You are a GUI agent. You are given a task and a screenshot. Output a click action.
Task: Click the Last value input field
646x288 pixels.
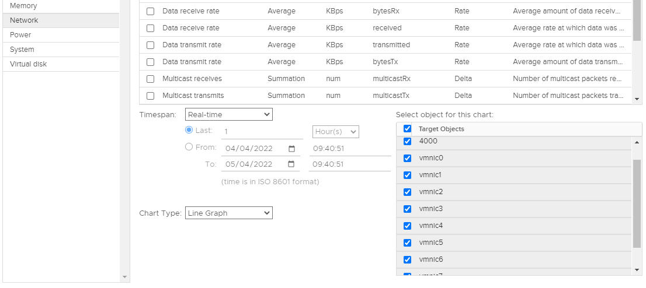tap(262, 132)
